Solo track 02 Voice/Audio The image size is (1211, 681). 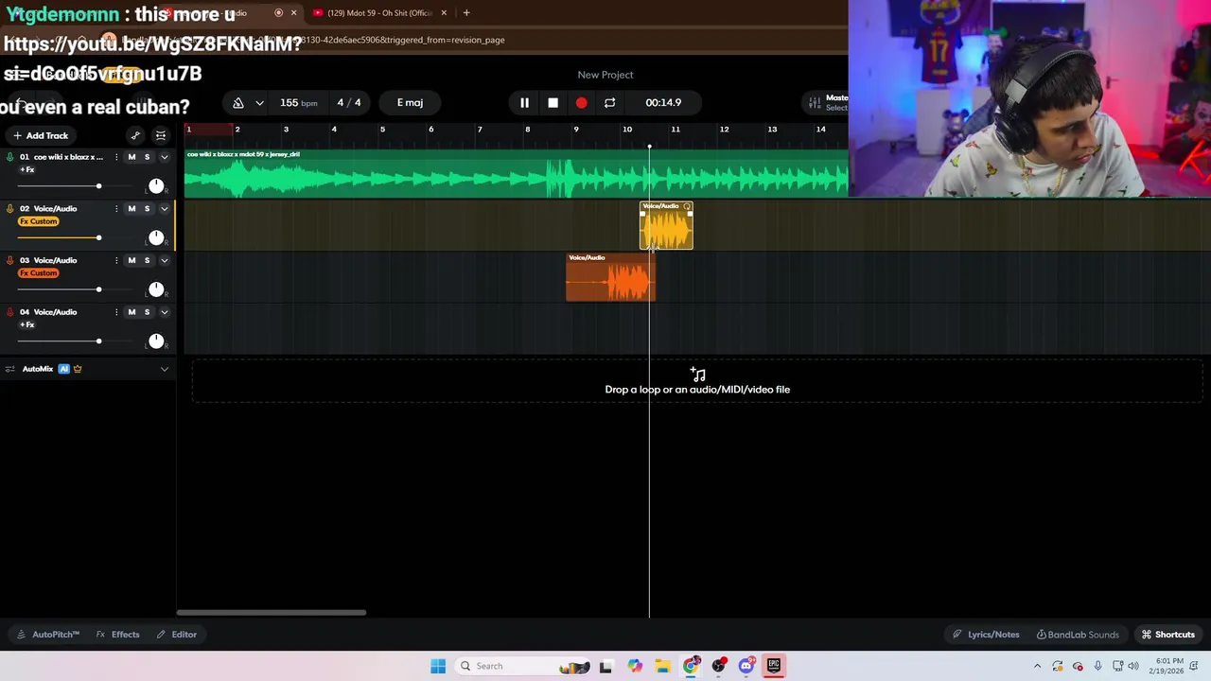pos(147,208)
